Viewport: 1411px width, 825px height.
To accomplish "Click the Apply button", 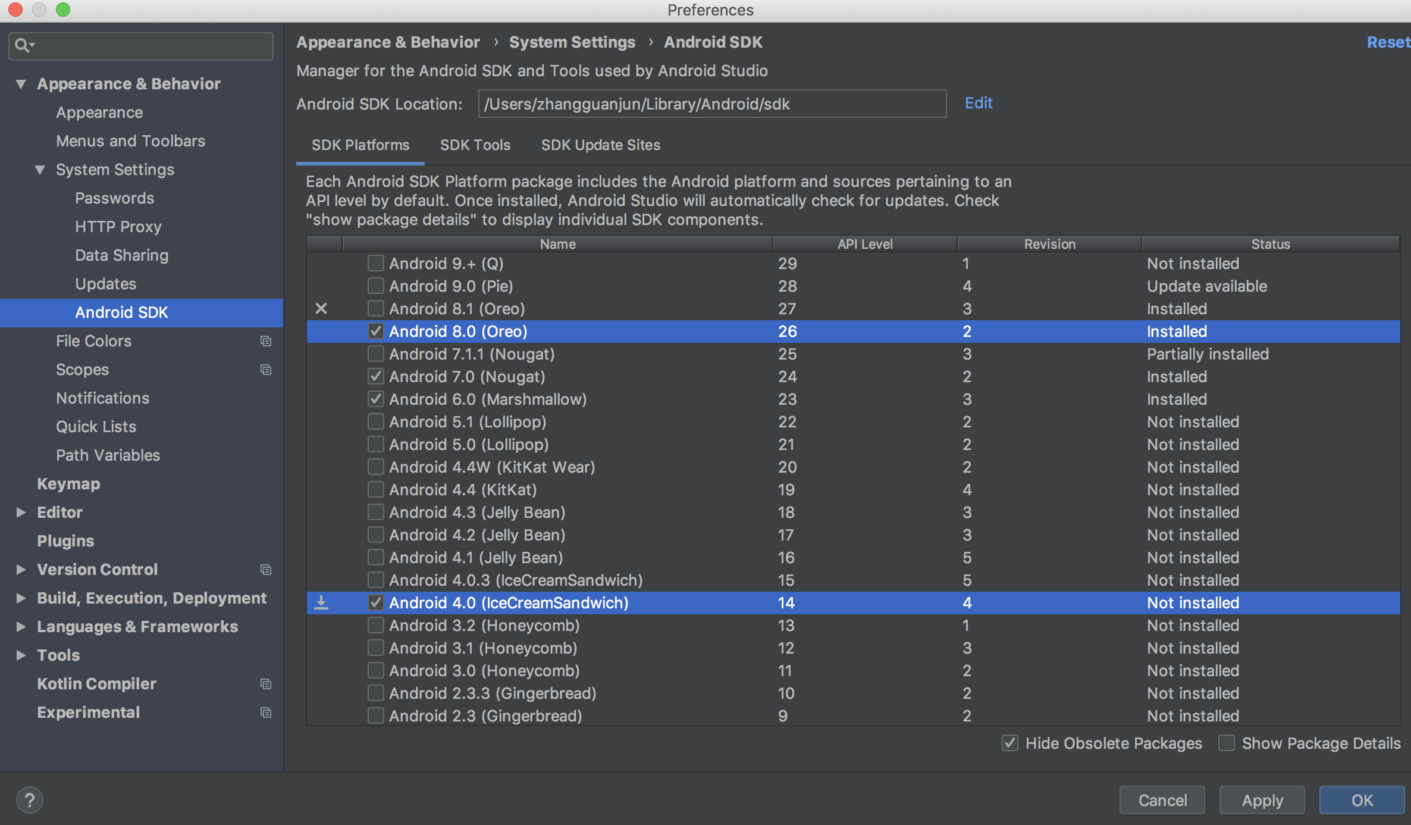I will click(1262, 800).
